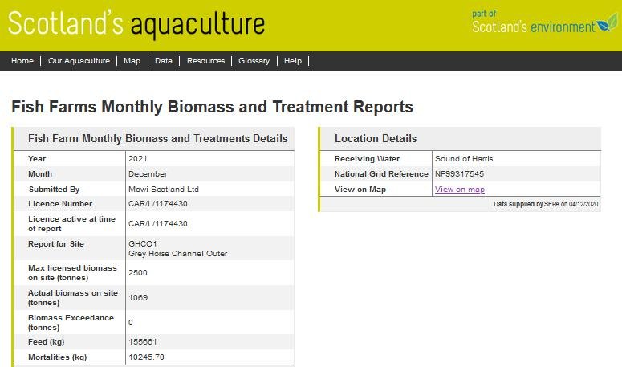Open the Our Aquaculture menu item
Viewport: 622px width, 367px height.
[79, 61]
